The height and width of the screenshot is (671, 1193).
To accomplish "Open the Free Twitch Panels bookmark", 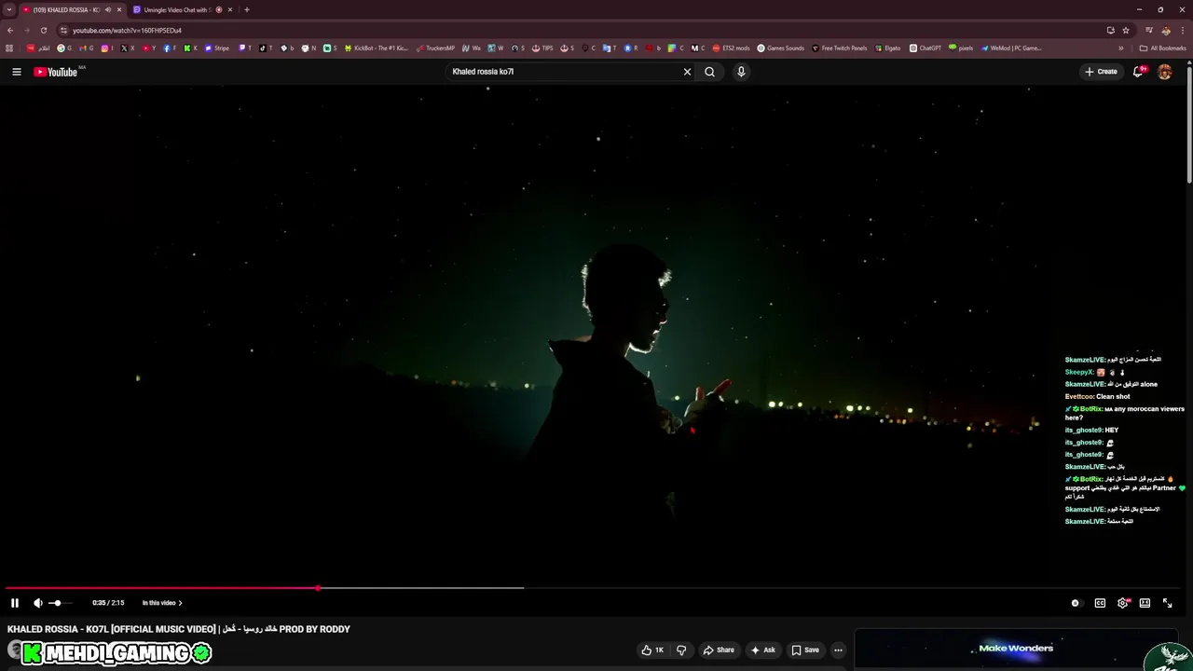I will tap(839, 48).
